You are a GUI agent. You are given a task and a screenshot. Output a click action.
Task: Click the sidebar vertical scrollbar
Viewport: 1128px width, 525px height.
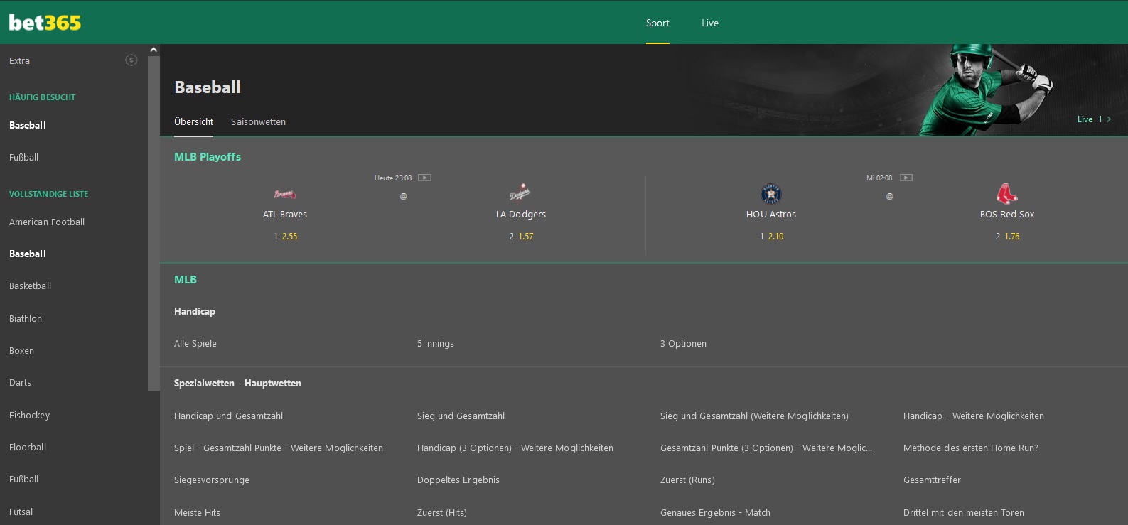(154, 224)
